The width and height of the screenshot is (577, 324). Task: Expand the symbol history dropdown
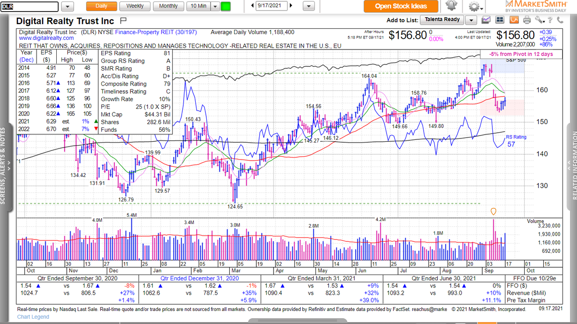click(x=67, y=6)
